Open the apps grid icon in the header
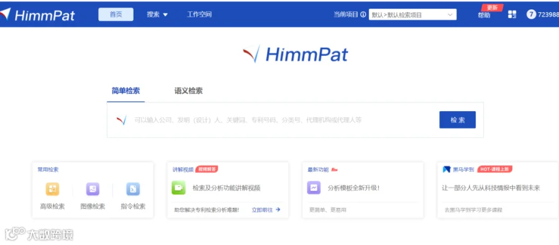 512,15
